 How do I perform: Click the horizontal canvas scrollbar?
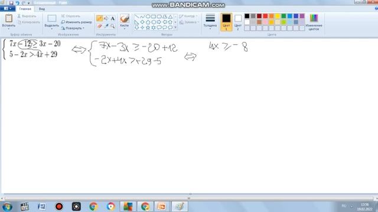189,198
